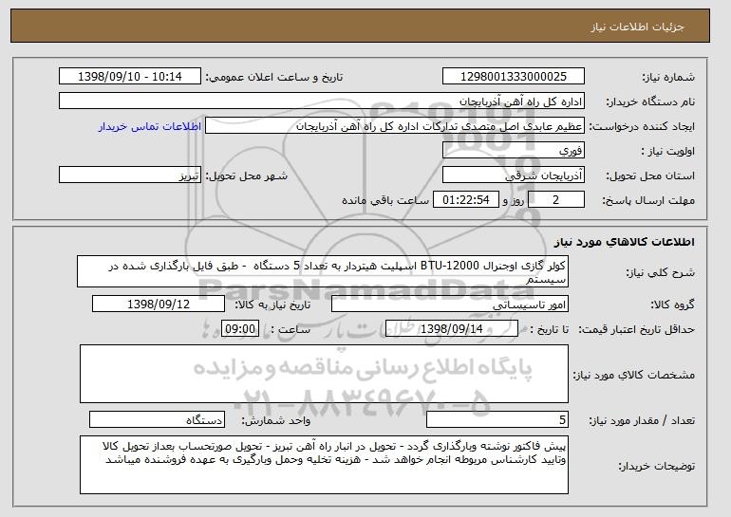Screen dimensions: 731x517
Task: Click the header title جزئیات اطلاعات نیاز
Action: (637, 27)
